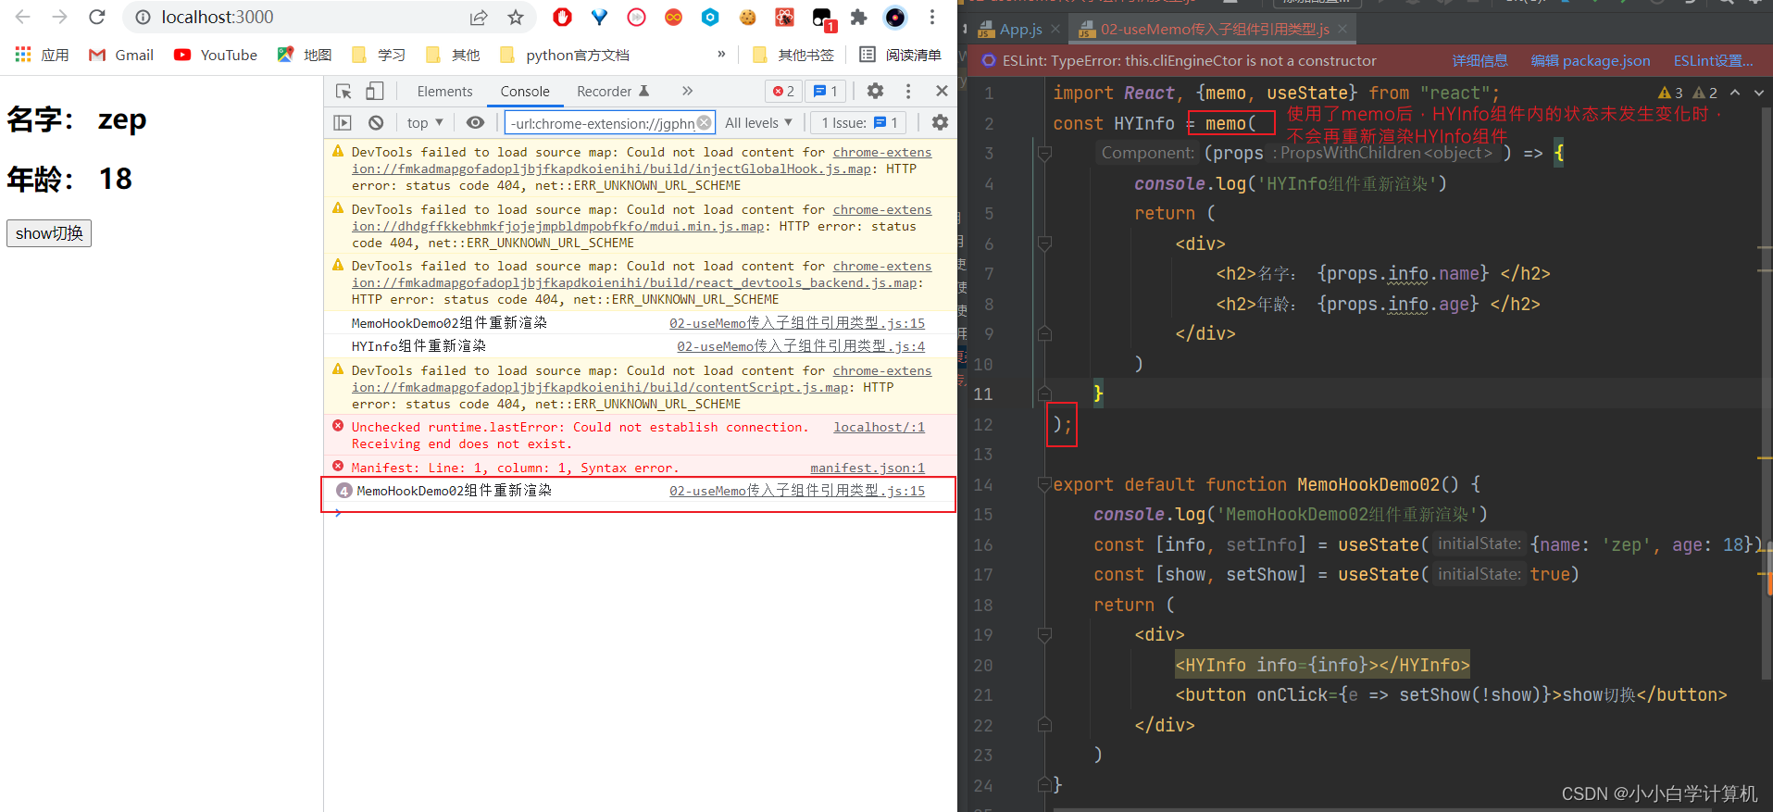This screenshot has width=1773, height=812.
Task: Close the App.js editor tab
Action: coord(1055,30)
